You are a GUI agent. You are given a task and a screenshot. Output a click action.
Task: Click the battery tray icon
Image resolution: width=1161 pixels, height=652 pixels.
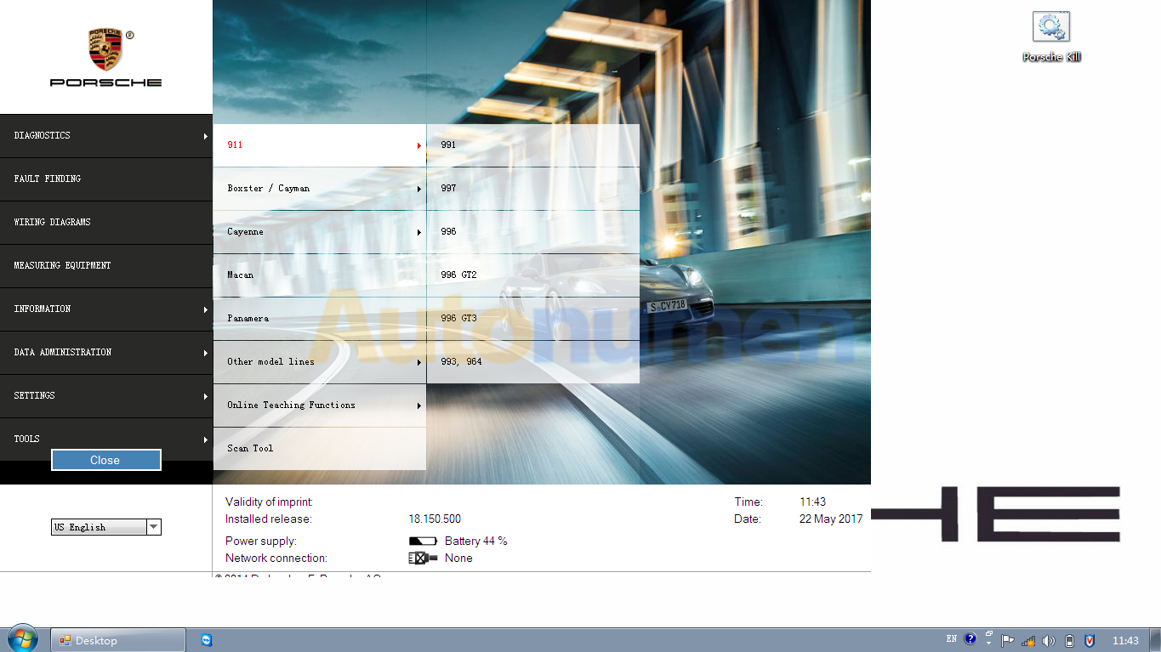[1069, 640]
